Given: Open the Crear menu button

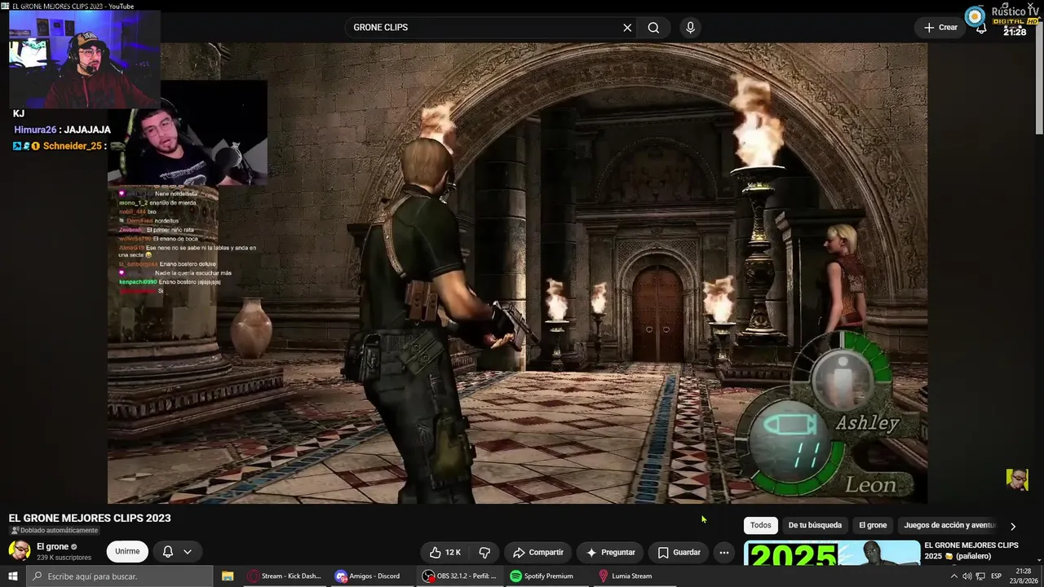Looking at the screenshot, I should click(940, 28).
